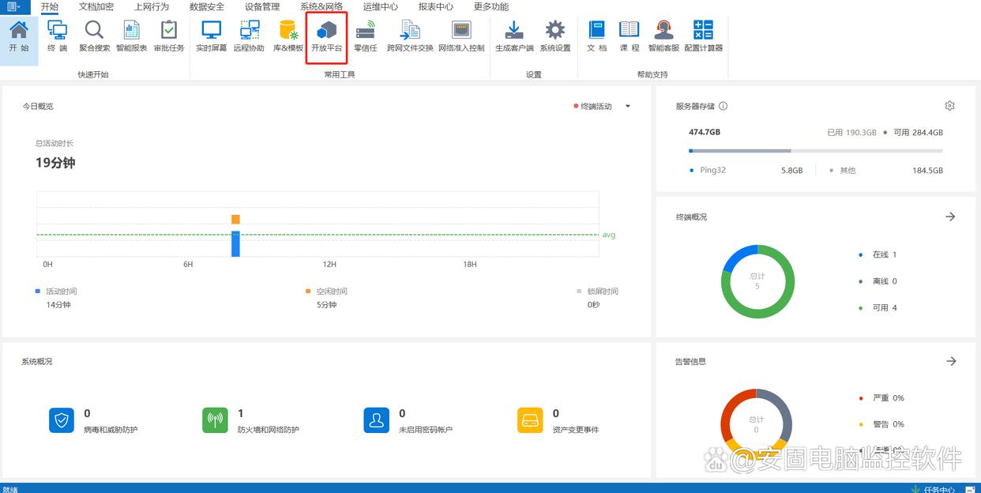Screen dimensions: 981x493
Task: Open 跨网文件交换 file exchange
Action: coord(410,36)
